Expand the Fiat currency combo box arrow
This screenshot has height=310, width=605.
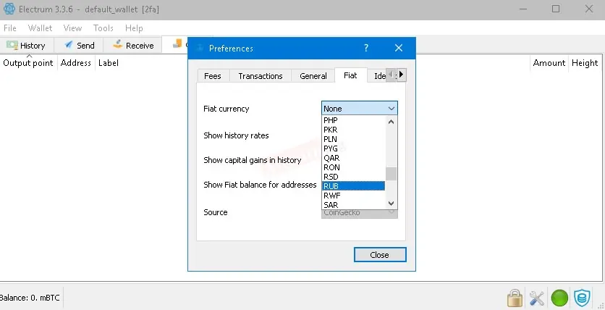pos(392,109)
